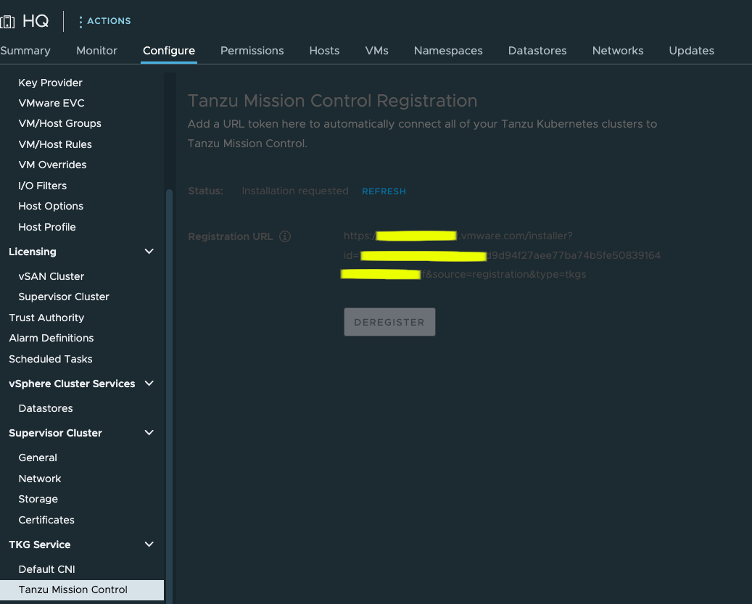Collapse the Licensing section
752x604 pixels.
[x=149, y=252]
